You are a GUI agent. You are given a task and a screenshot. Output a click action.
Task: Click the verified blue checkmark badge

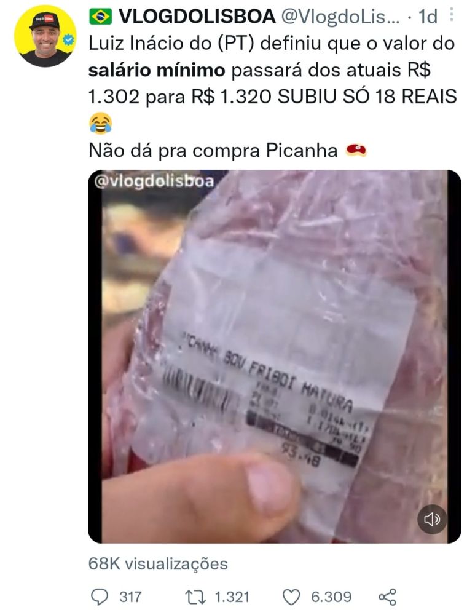coord(68,39)
